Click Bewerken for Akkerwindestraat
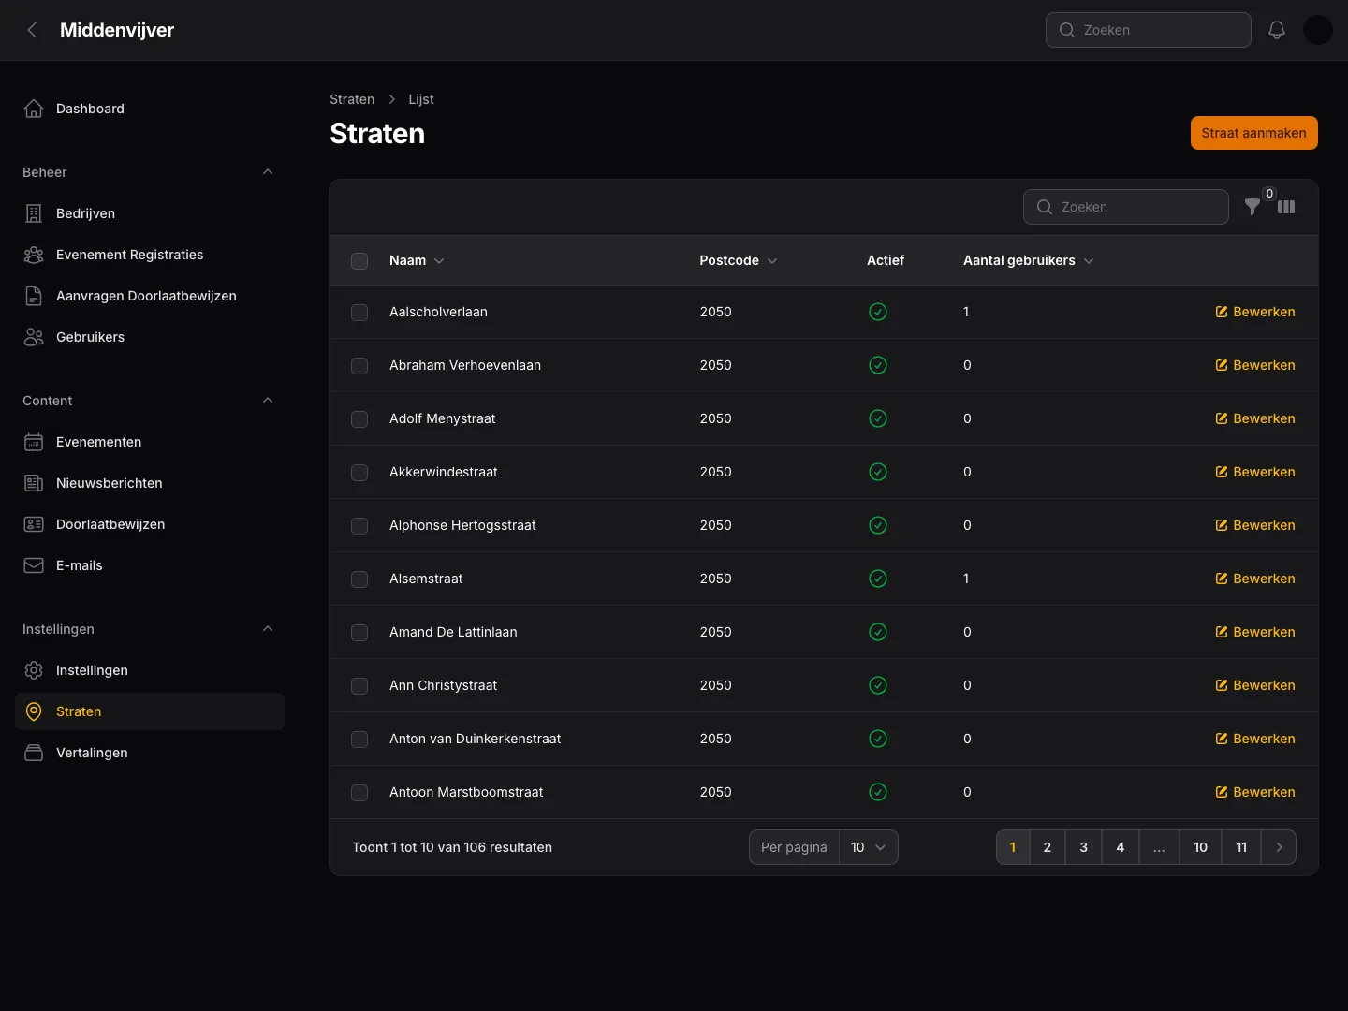 (x=1255, y=472)
